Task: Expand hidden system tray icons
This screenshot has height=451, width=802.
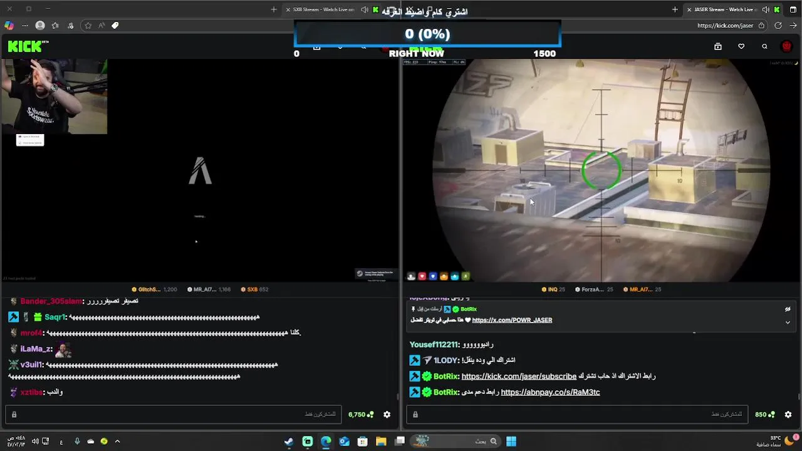Action: pos(117,442)
